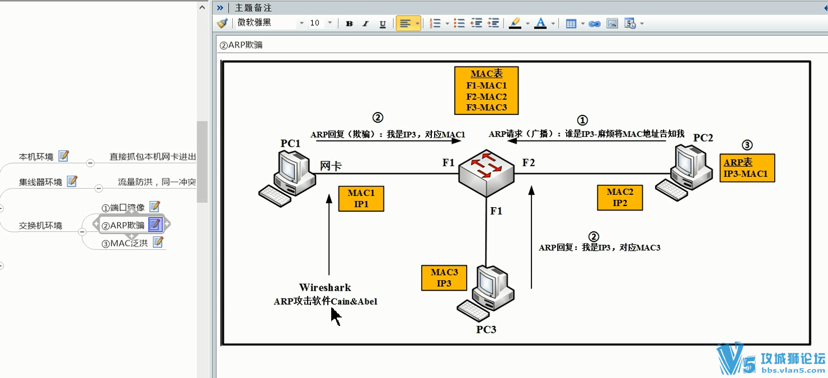Open the note icon next to 集线器环境
828x378 pixels.
tap(72, 181)
